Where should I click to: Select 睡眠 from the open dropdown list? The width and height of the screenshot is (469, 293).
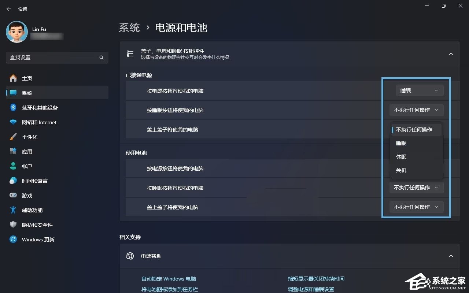(401, 143)
